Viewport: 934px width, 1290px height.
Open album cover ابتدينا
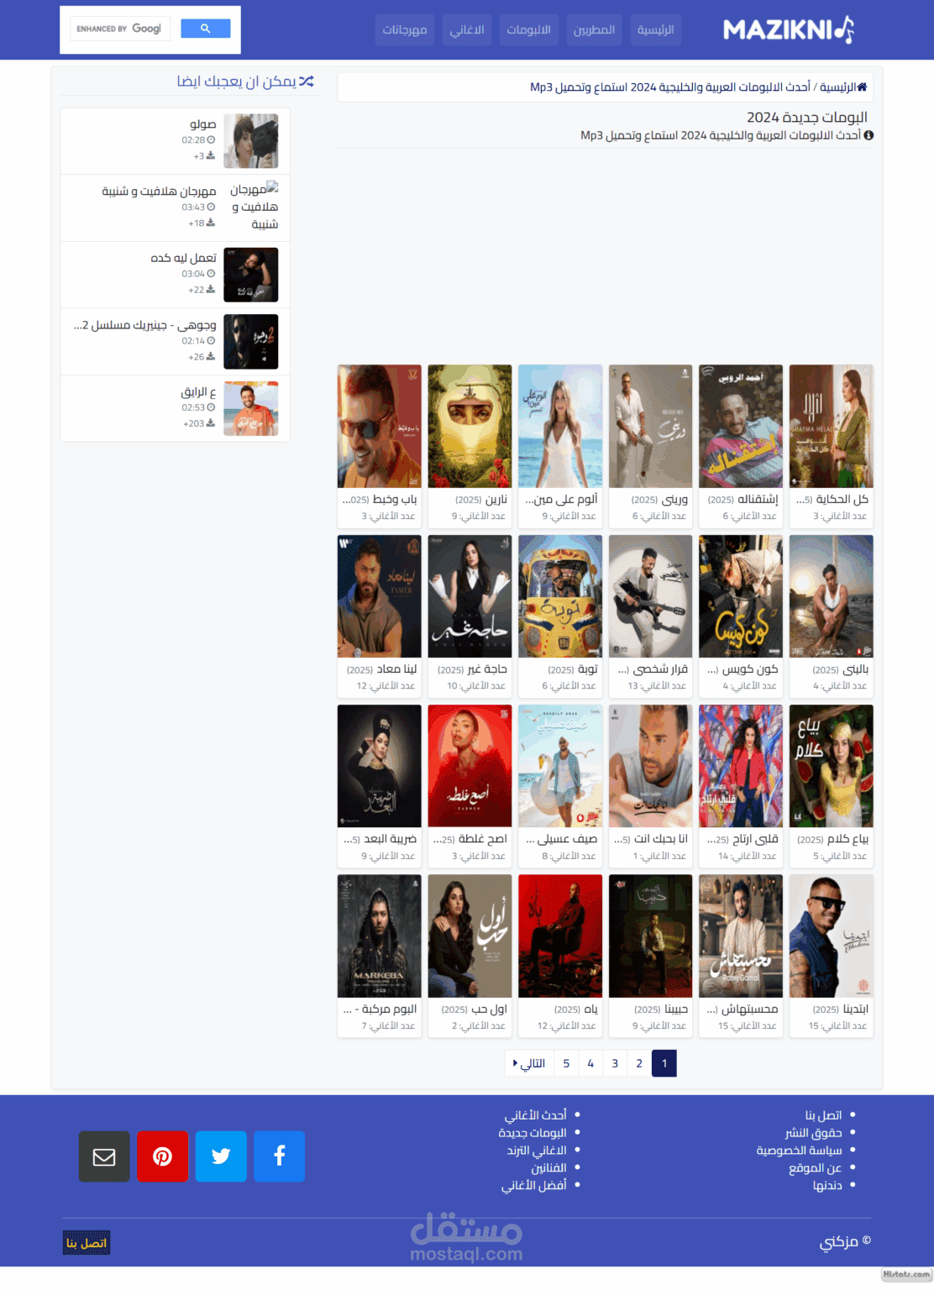tap(832, 936)
